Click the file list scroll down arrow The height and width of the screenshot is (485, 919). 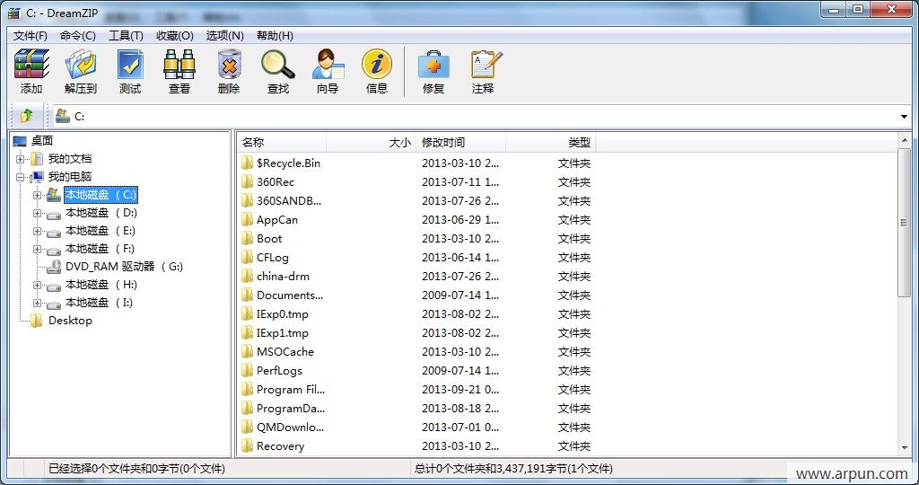(x=904, y=448)
